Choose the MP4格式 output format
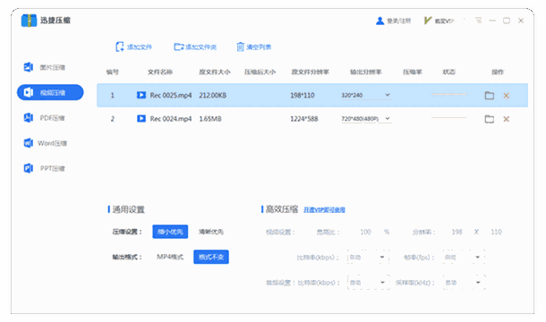Screen dimensions: 546x322 click(x=170, y=257)
